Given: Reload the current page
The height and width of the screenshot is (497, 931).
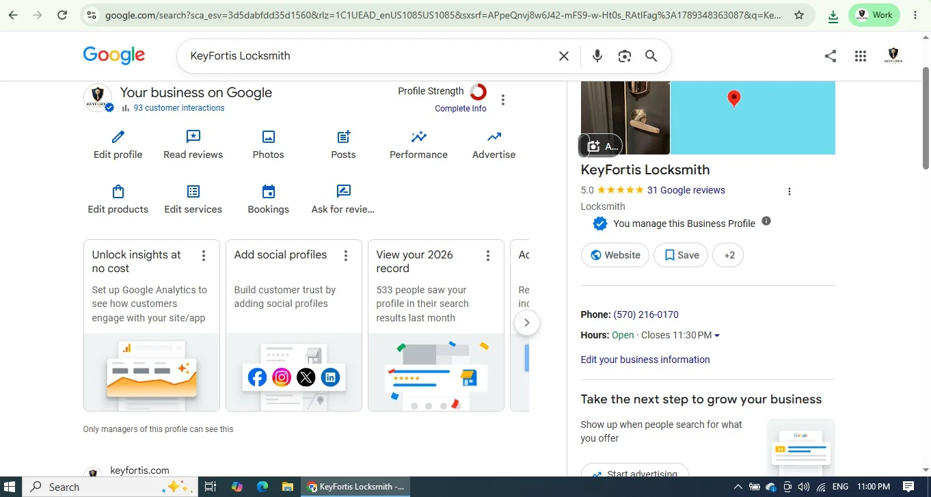Looking at the screenshot, I should pos(62,15).
